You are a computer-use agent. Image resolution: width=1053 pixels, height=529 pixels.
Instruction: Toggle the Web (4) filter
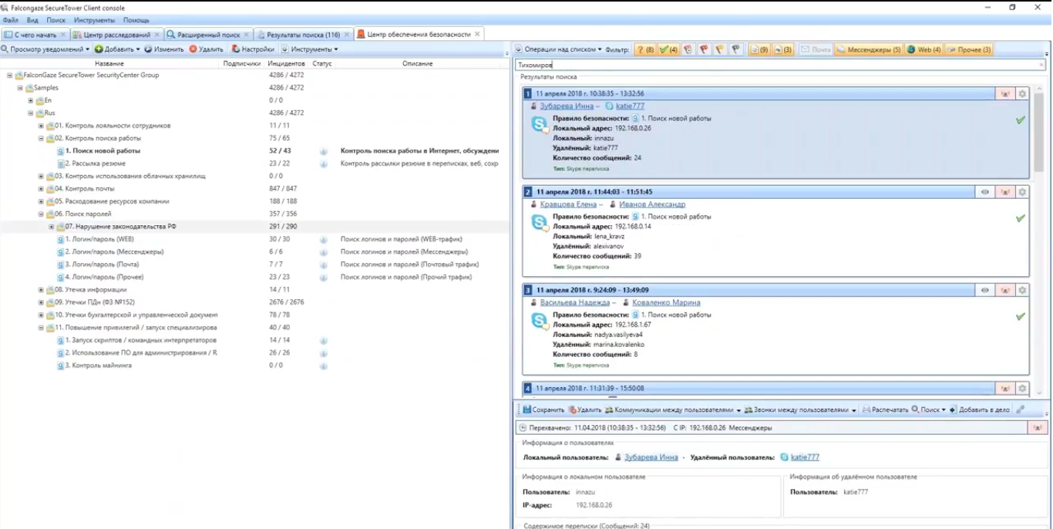923,49
